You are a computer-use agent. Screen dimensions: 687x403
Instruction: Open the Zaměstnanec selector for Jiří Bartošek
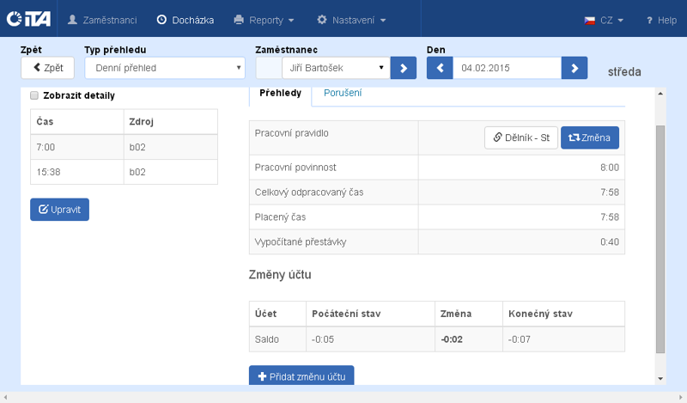[x=335, y=68]
